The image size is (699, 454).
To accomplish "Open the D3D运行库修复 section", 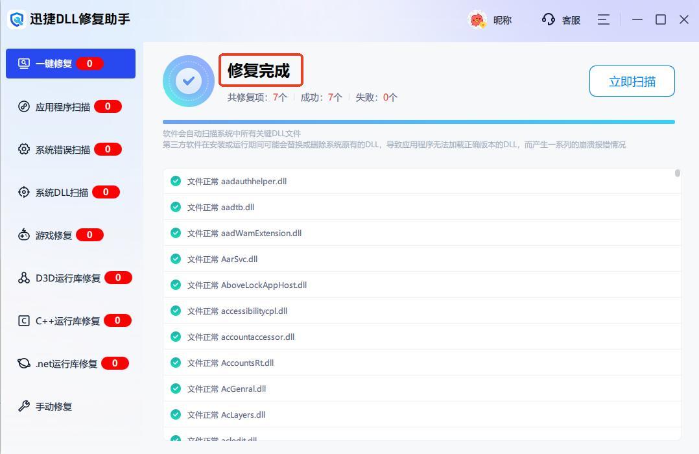I will pos(67,278).
